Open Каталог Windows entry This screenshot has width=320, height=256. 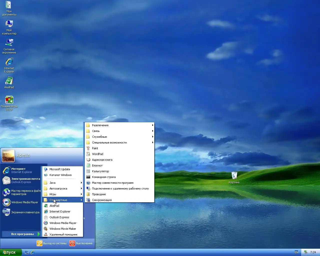click(x=62, y=175)
